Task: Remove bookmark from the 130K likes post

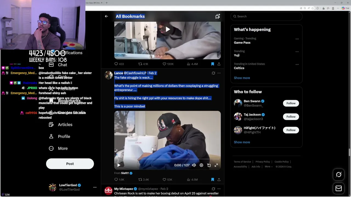Action: [213, 64]
